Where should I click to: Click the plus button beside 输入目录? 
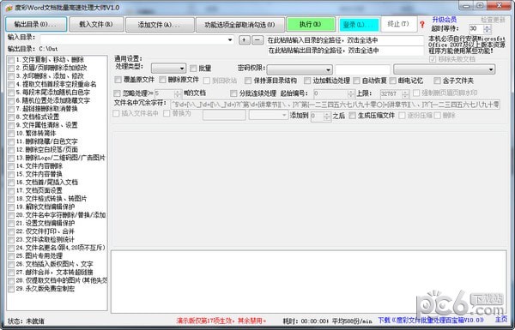point(244,40)
